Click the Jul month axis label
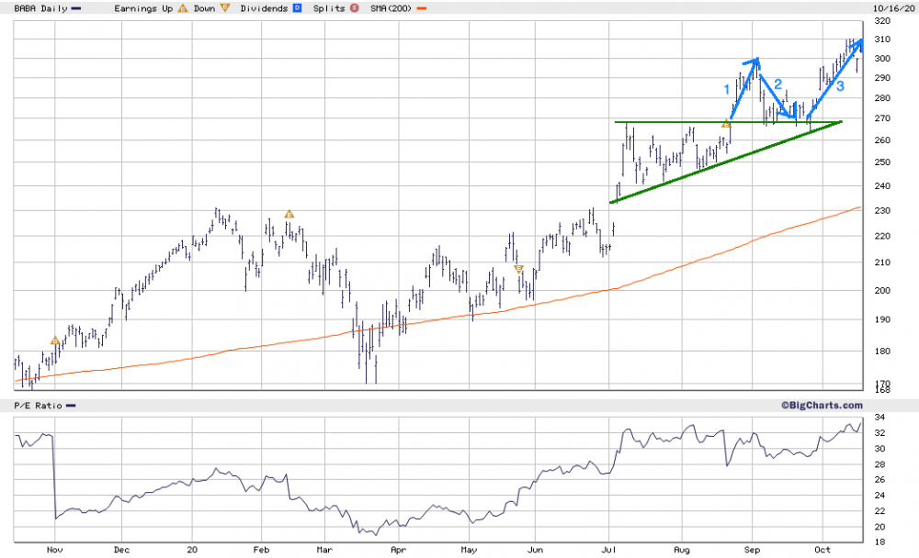Image resolution: width=919 pixels, height=558 pixels. click(609, 550)
